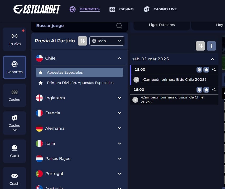This screenshot has width=225, height=189.
Task: Collapse the sáb. 01 mar 2025 group
Action: (x=213, y=59)
